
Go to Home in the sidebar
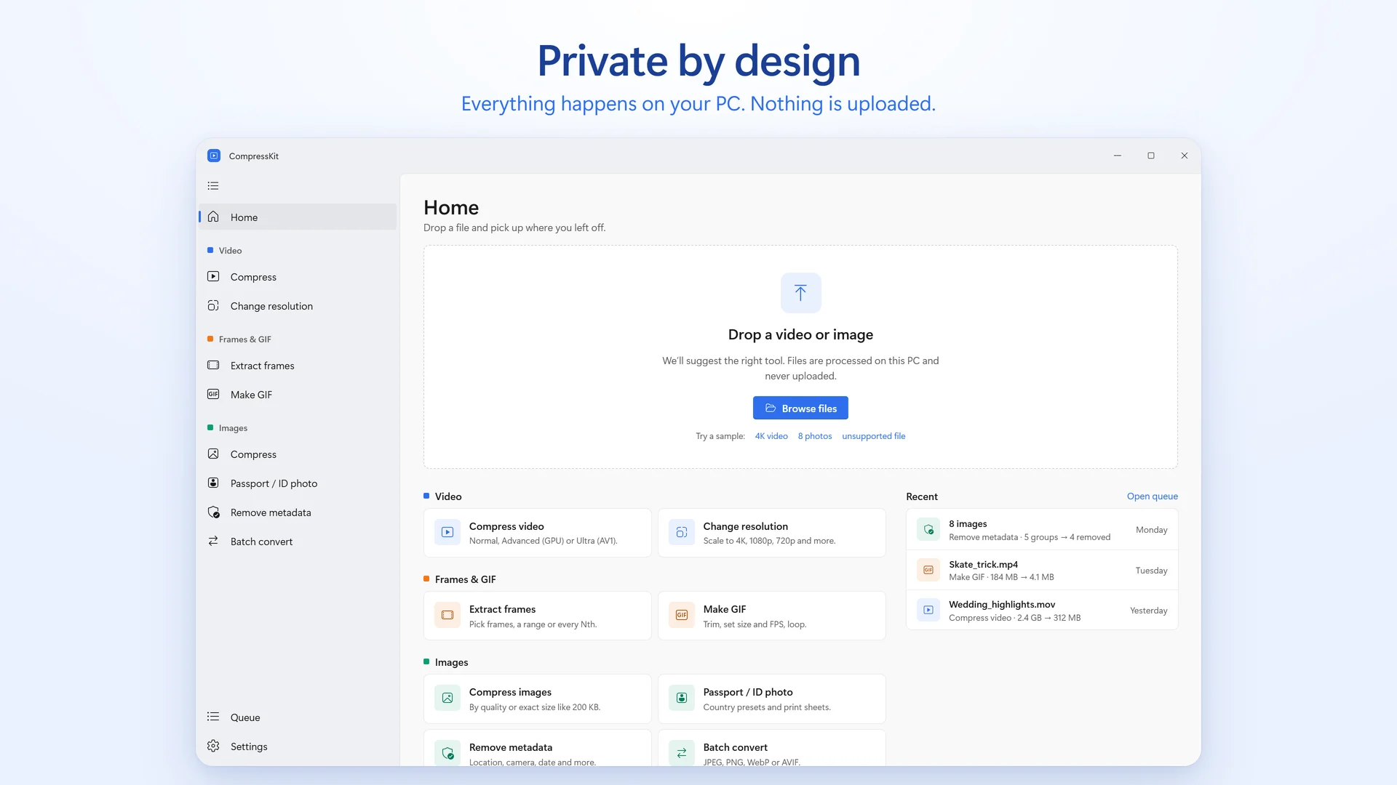point(298,217)
